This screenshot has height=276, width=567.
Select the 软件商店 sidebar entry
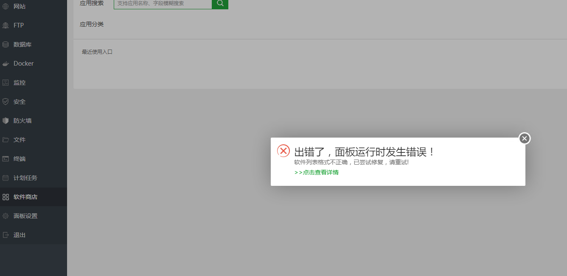pyautogui.click(x=25, y=196)
